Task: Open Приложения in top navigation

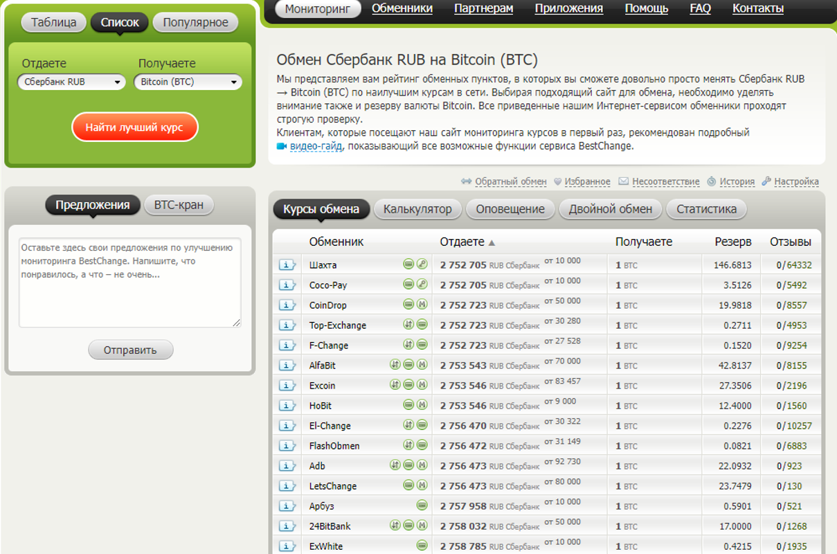Action: 569,8
